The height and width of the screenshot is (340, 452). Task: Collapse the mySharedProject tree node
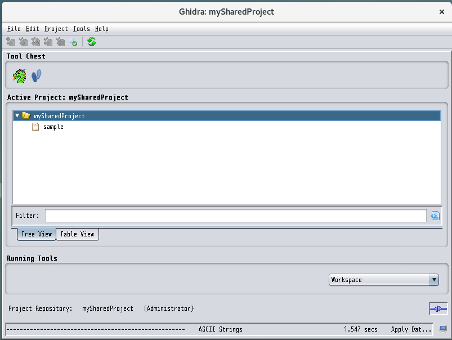[x=17, y=115]
